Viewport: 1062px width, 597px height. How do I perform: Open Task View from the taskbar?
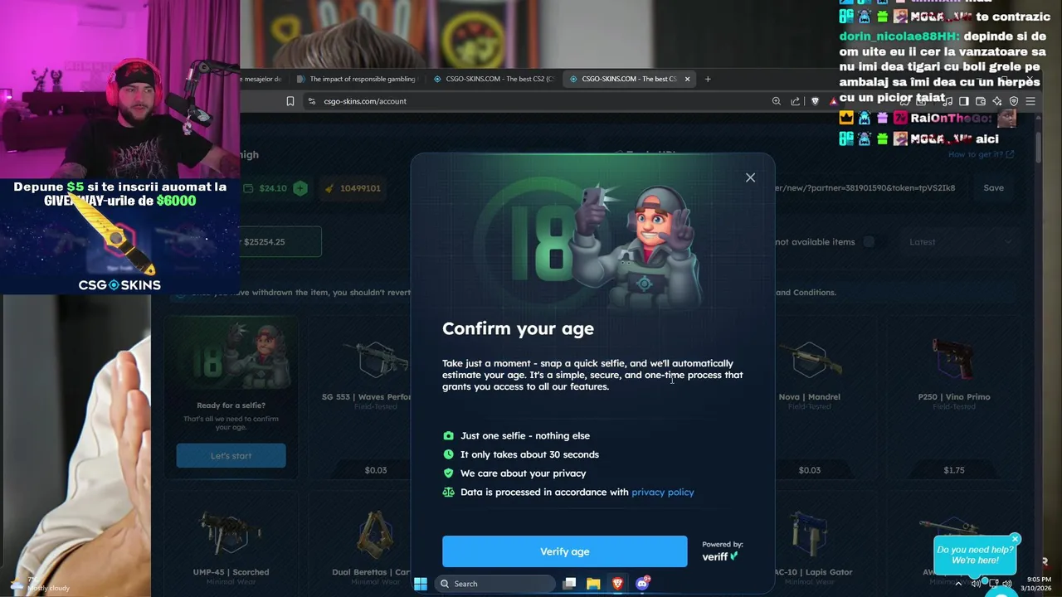tap(569, 584)
